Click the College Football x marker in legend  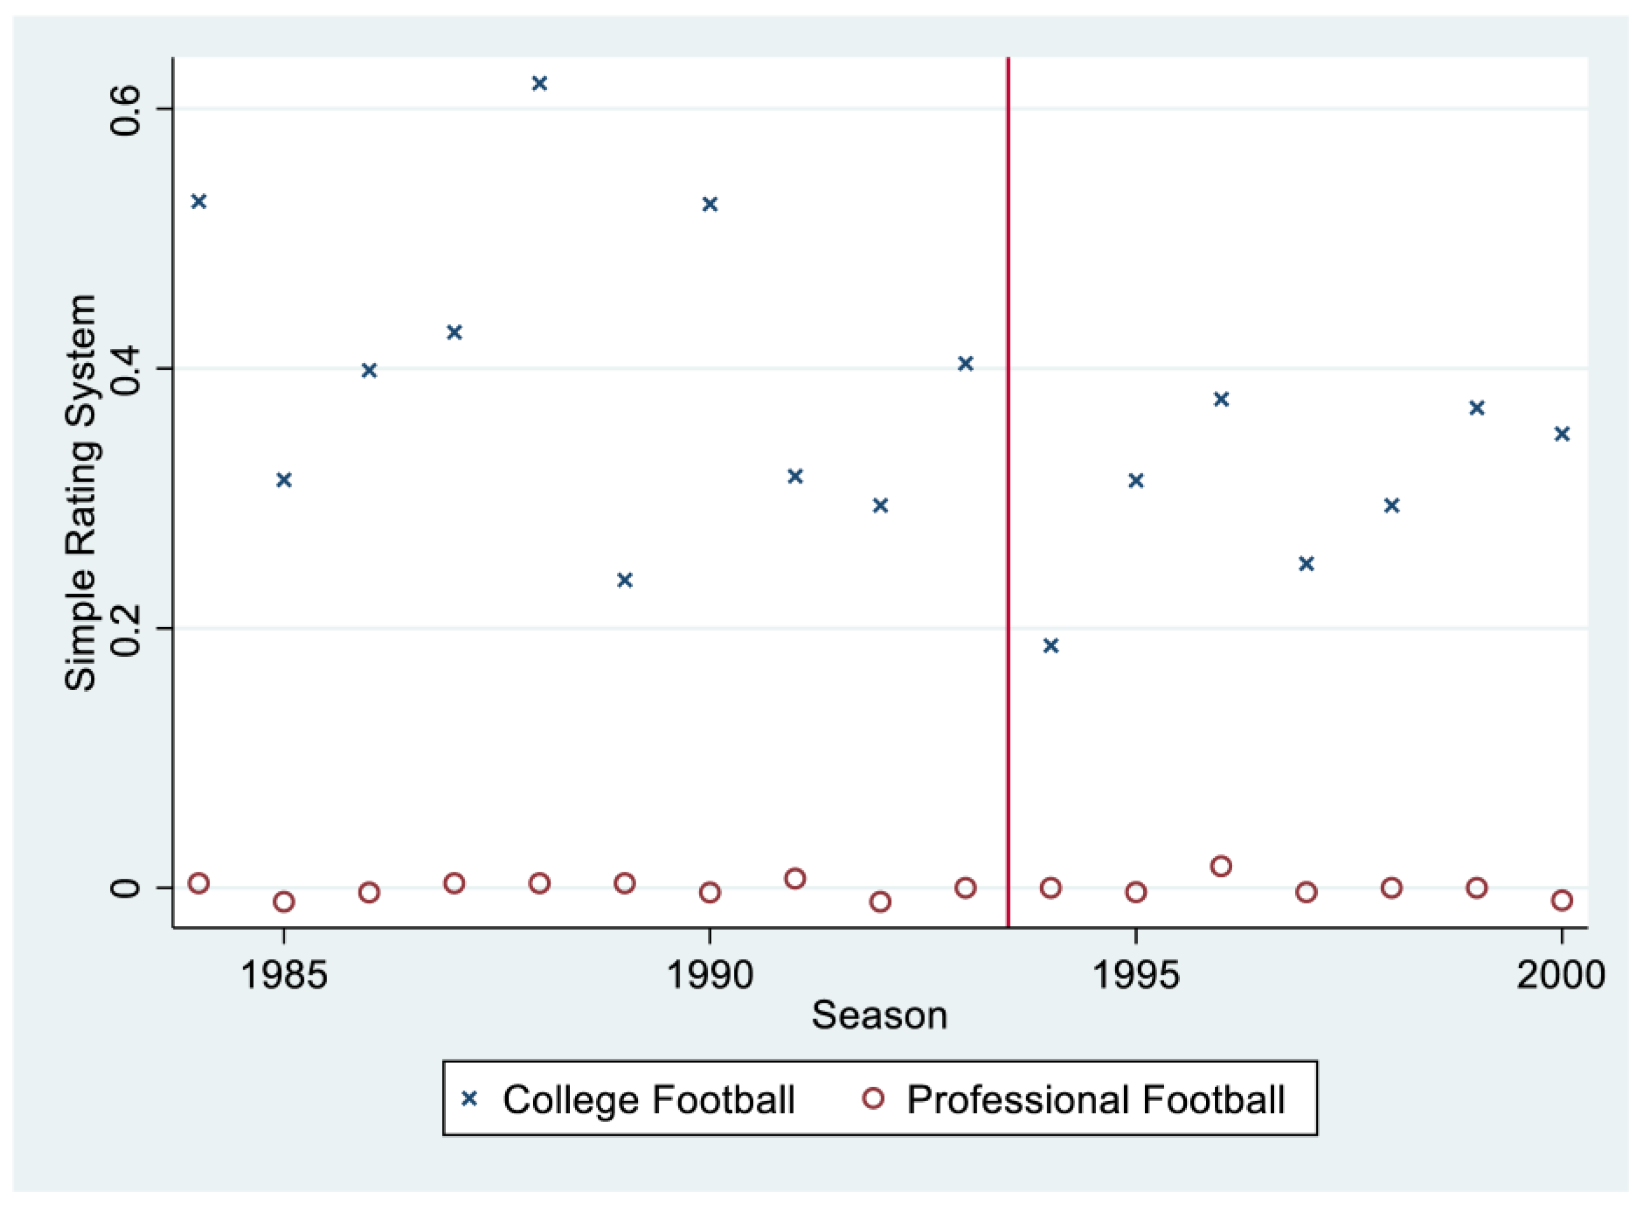click(469, 1099)
